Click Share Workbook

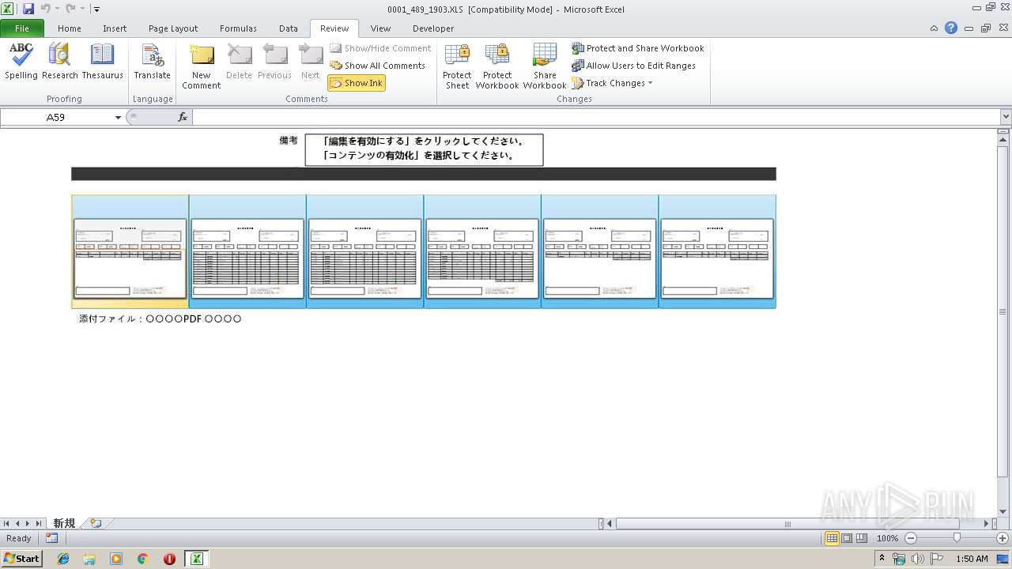545,66
